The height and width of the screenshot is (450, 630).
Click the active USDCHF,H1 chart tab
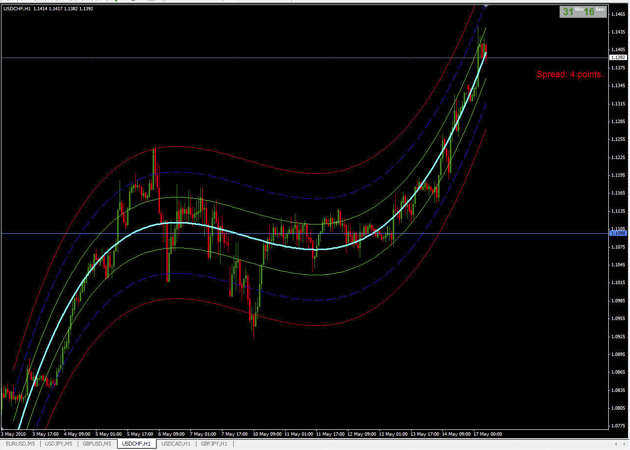(136, 444)
